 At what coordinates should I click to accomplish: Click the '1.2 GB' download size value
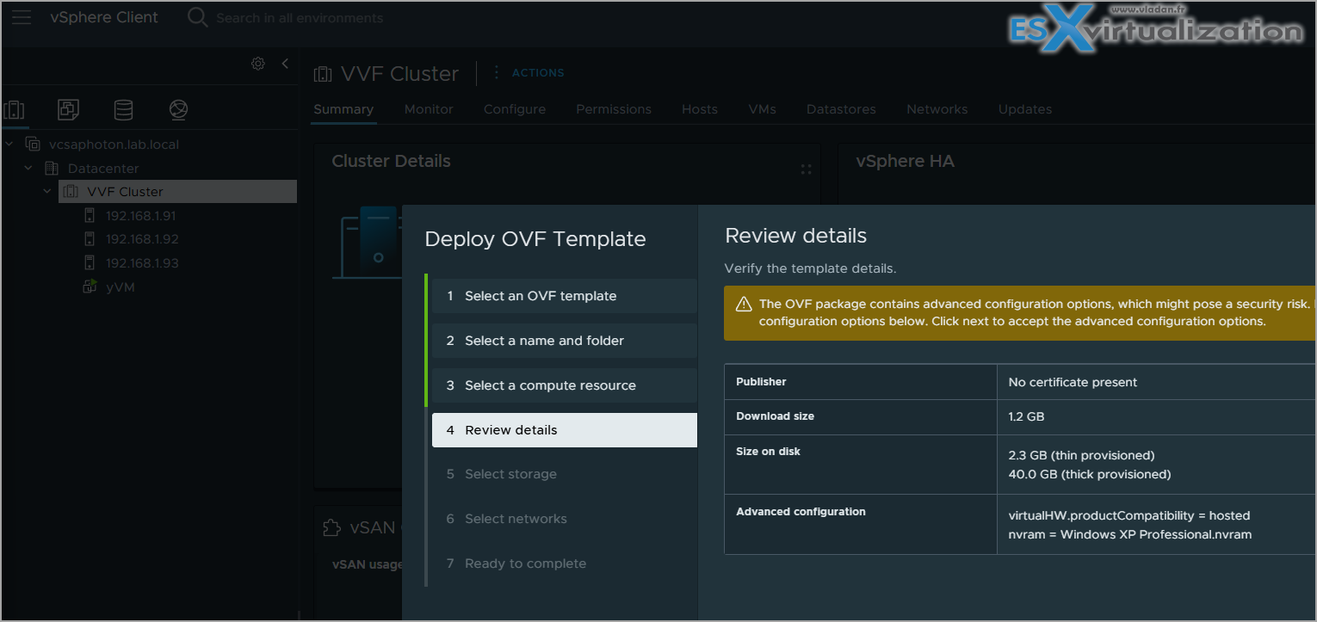(x=1026, y=416)
